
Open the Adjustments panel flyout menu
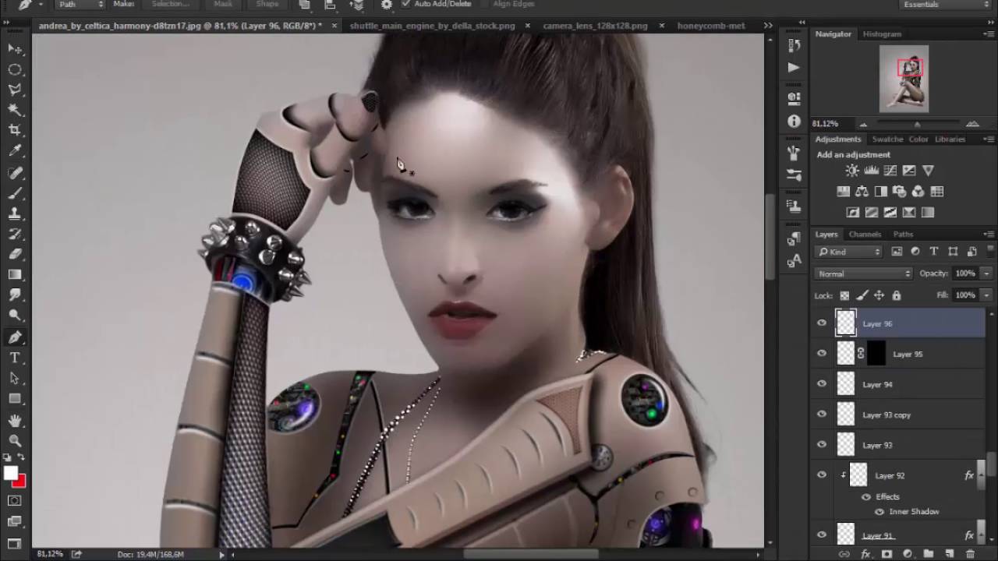pos(989,139)
